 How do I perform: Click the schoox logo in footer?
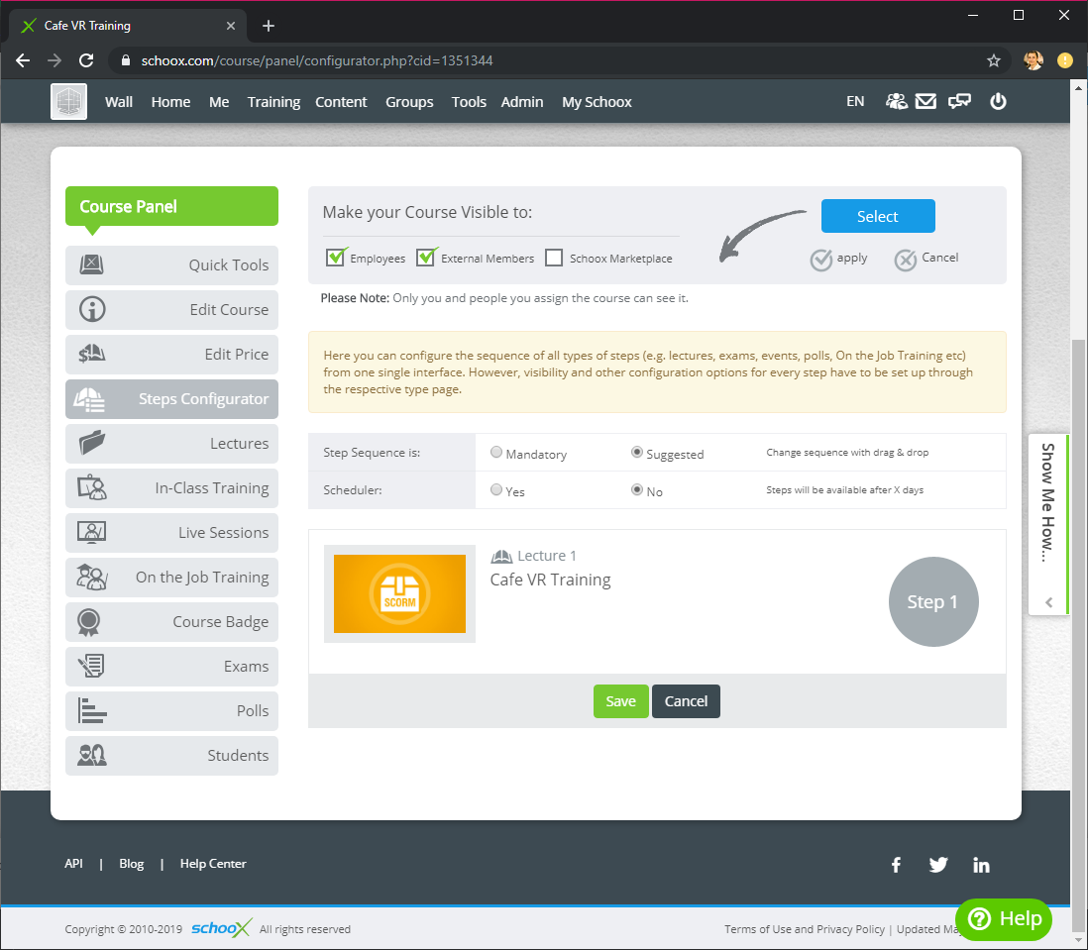(221, 928)
